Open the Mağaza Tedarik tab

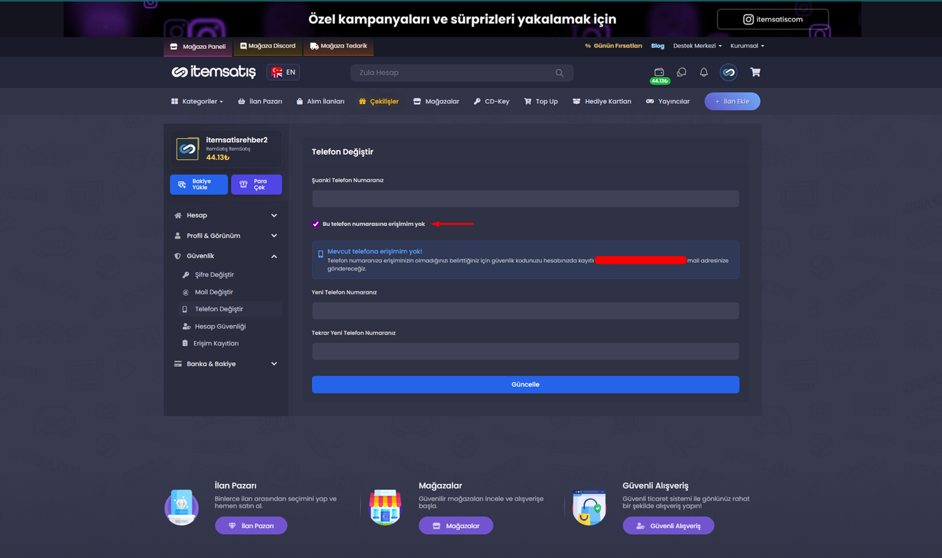(x=338, y=46)
